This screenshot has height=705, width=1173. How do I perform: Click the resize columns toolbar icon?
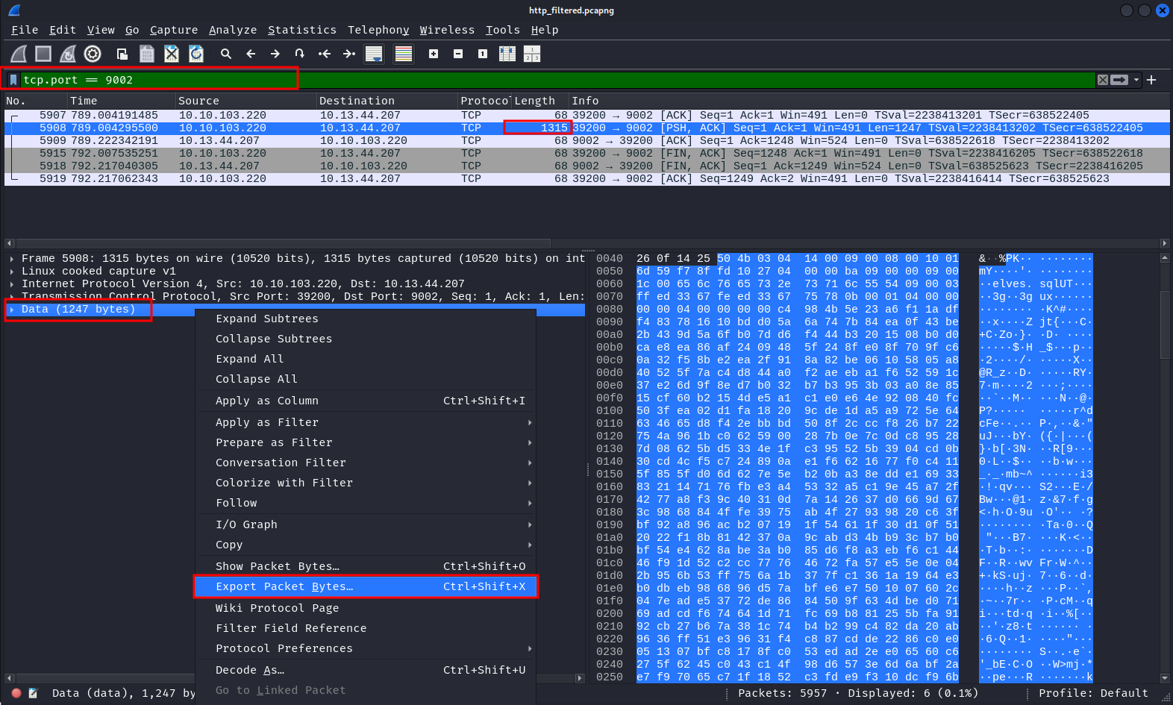click(x=507, y=54)
